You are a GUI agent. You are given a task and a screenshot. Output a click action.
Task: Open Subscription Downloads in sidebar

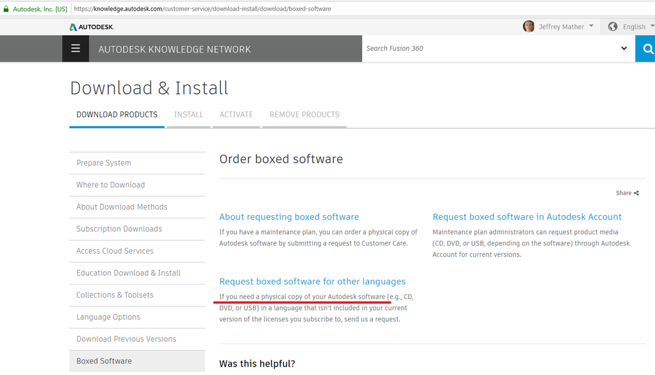tap(137, 229)
